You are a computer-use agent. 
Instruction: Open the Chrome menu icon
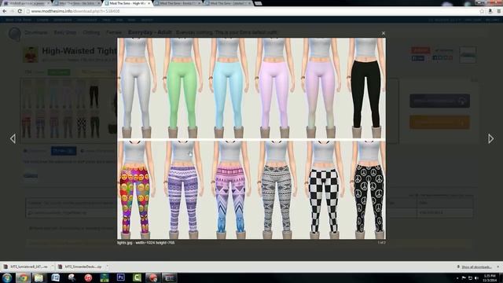[x=498, y=11]
